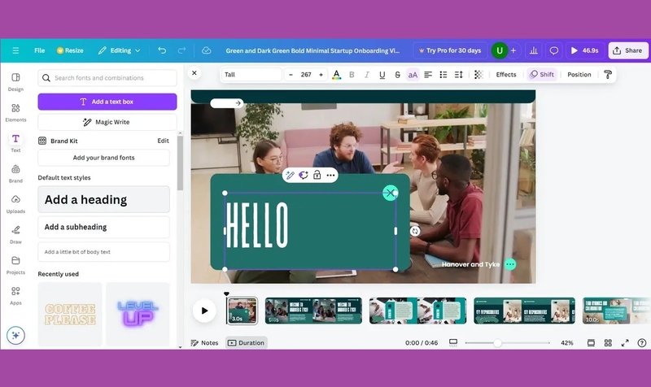Open the Design sidebar tab
This screenshot has height=387, width=651.
pyautogui.click(x=15, y=82)
